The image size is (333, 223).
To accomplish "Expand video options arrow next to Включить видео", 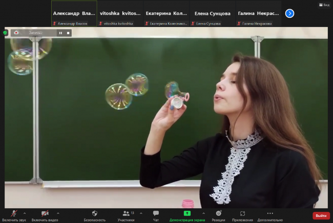I will [x=58, y=213].
